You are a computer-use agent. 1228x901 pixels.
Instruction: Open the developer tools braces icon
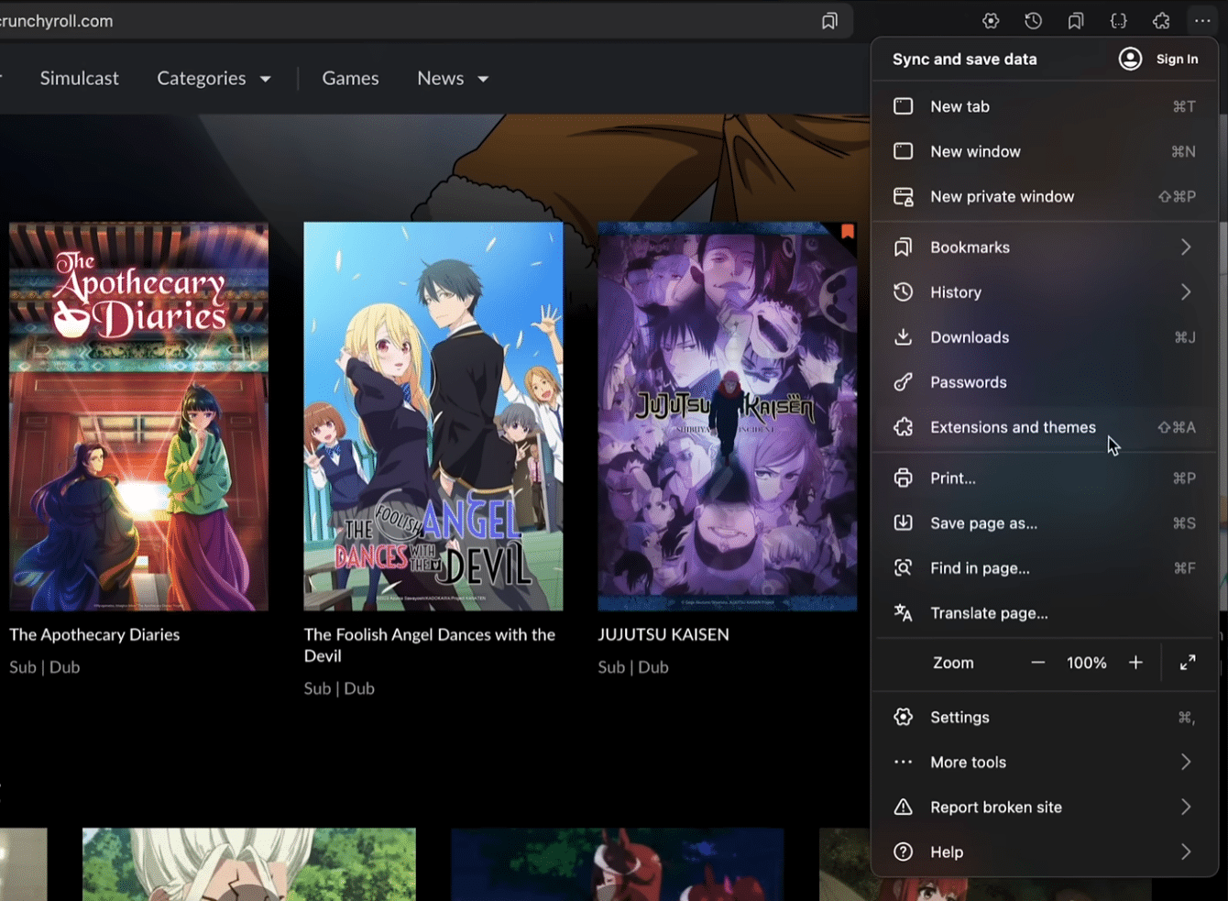tap(1118, 21)
